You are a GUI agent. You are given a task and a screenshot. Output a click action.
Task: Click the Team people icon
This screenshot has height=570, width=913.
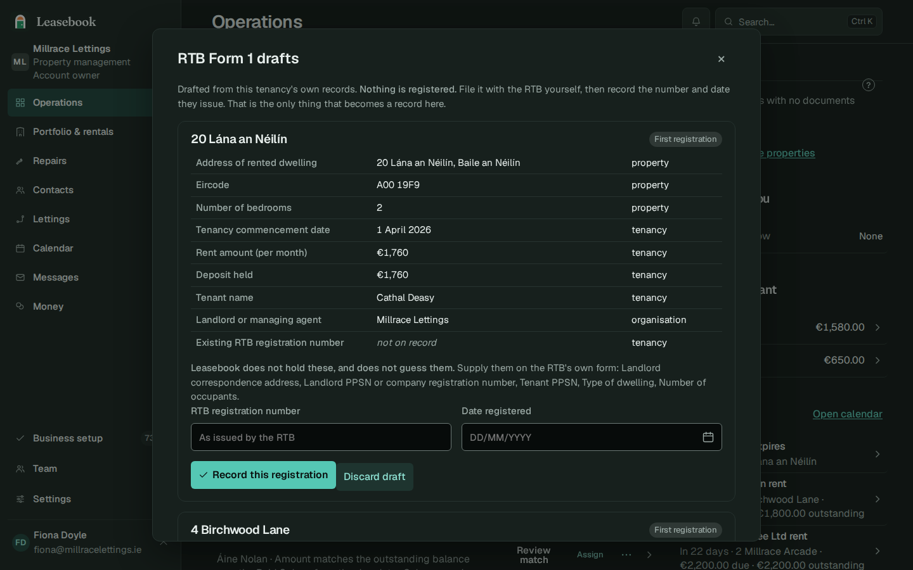pyautogui.click(x=20, y=469)
